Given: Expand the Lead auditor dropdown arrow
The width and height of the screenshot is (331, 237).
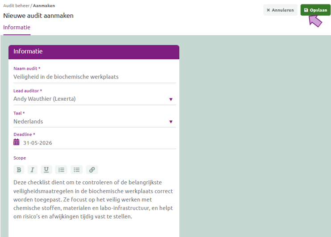Looking at the screenshot, I should coord(171,99).
